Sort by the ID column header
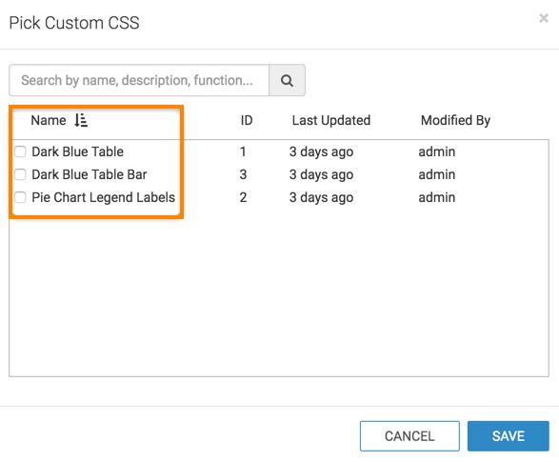 pyautogui.click(x=247, y=120)
